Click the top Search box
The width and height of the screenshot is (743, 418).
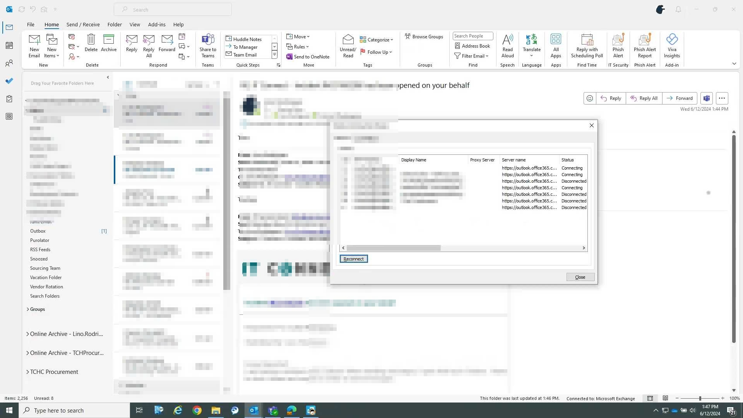pos(173,9)
